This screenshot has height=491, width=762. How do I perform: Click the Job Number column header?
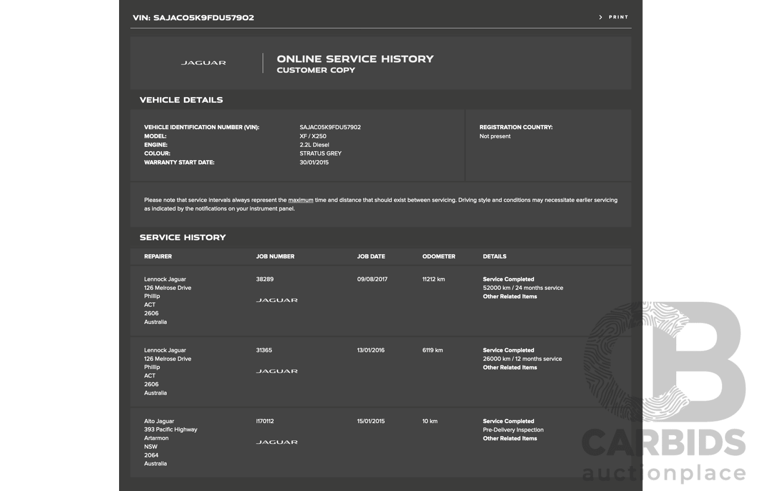tap(275, 257)
